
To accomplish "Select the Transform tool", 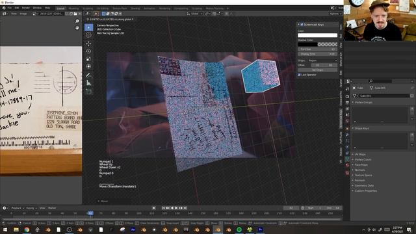I will tap(88, 66).
